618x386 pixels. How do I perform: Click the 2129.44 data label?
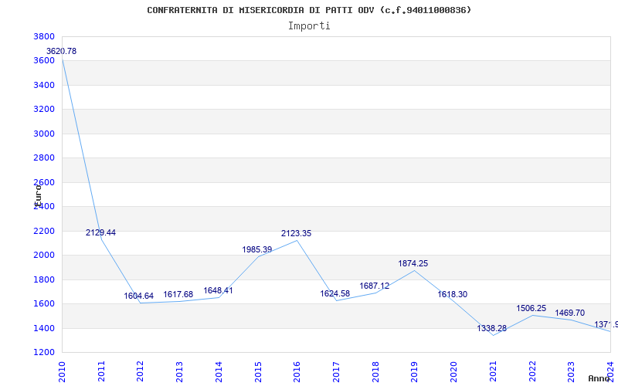coord(101,233)
